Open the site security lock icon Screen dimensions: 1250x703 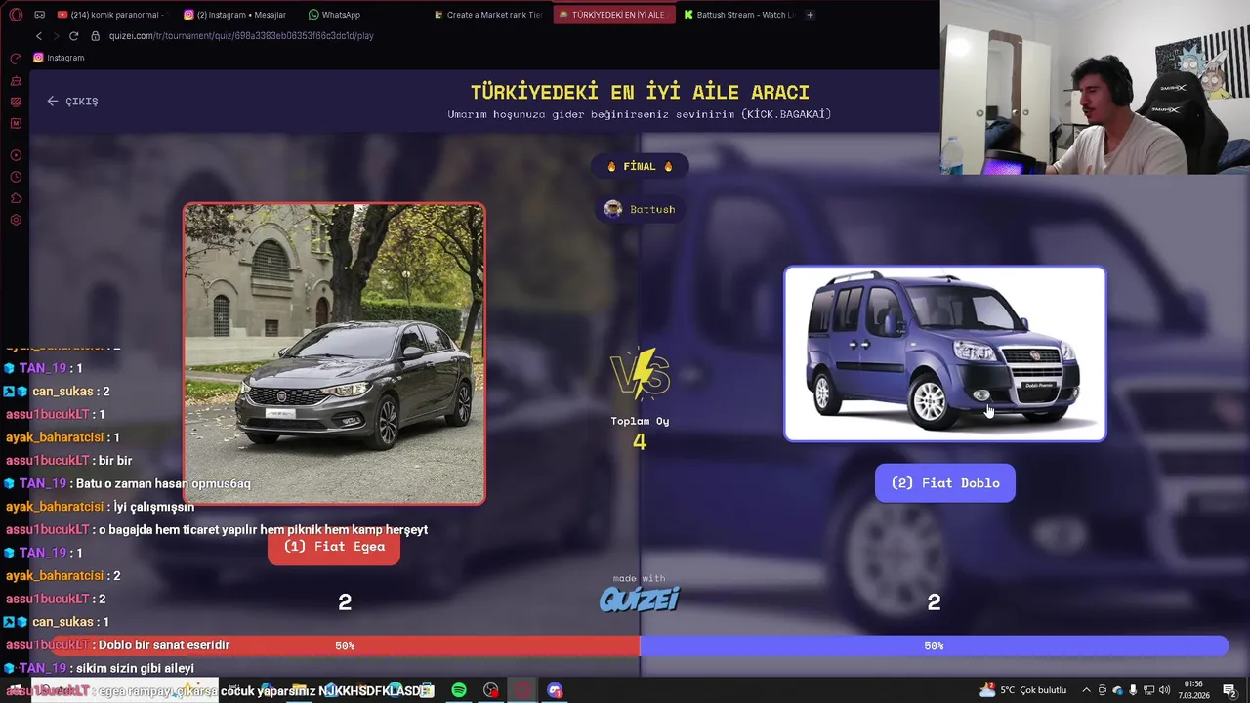(x=95, y=36)
